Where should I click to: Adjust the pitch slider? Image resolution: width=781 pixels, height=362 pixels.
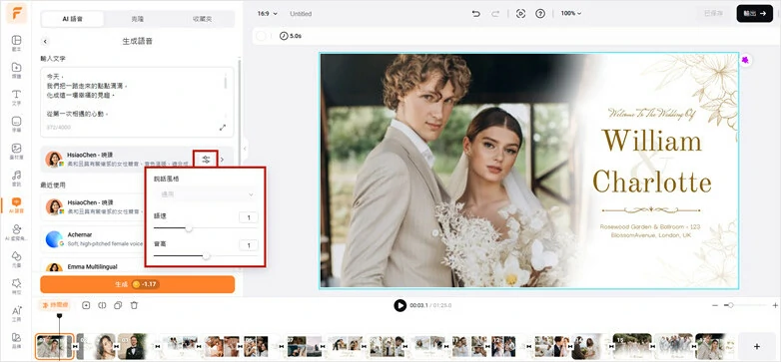(x=205, y=256)
